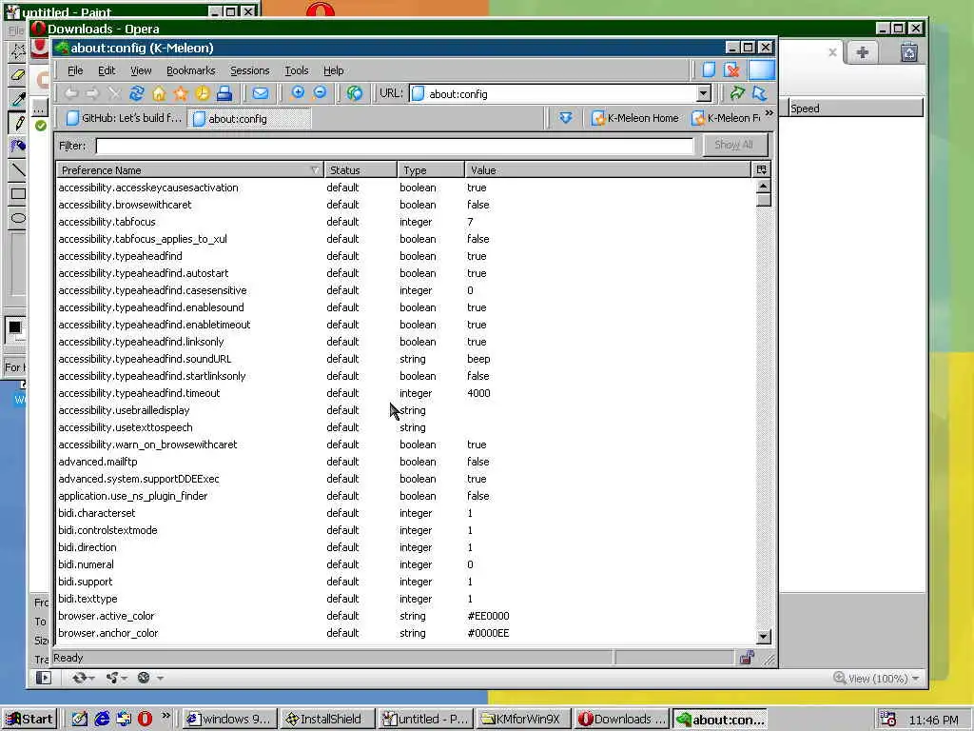Open the Edit menu in K-Meleon
The width and height of the screenshot is (974, 731).
coord(107,70)
